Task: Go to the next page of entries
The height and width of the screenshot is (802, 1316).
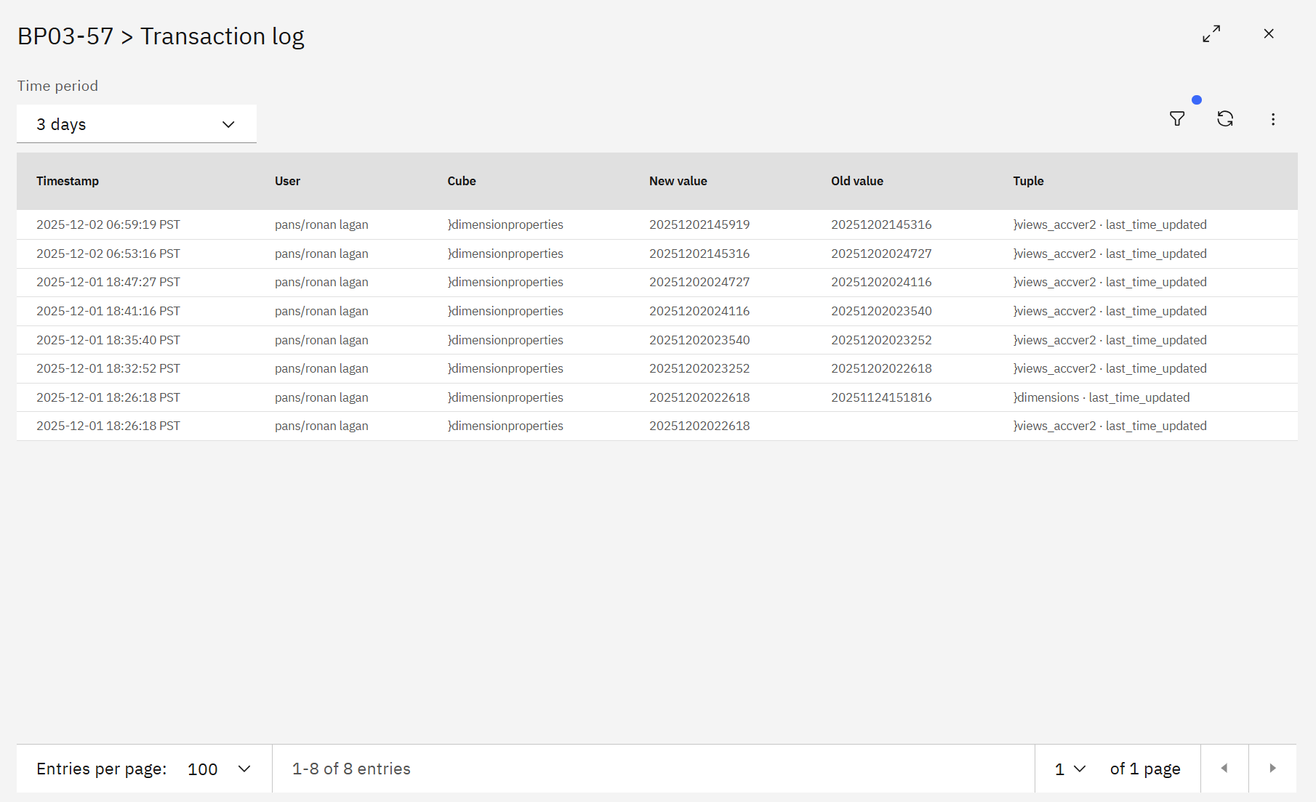Action: pyautogui.click(x=1272, y=768)
